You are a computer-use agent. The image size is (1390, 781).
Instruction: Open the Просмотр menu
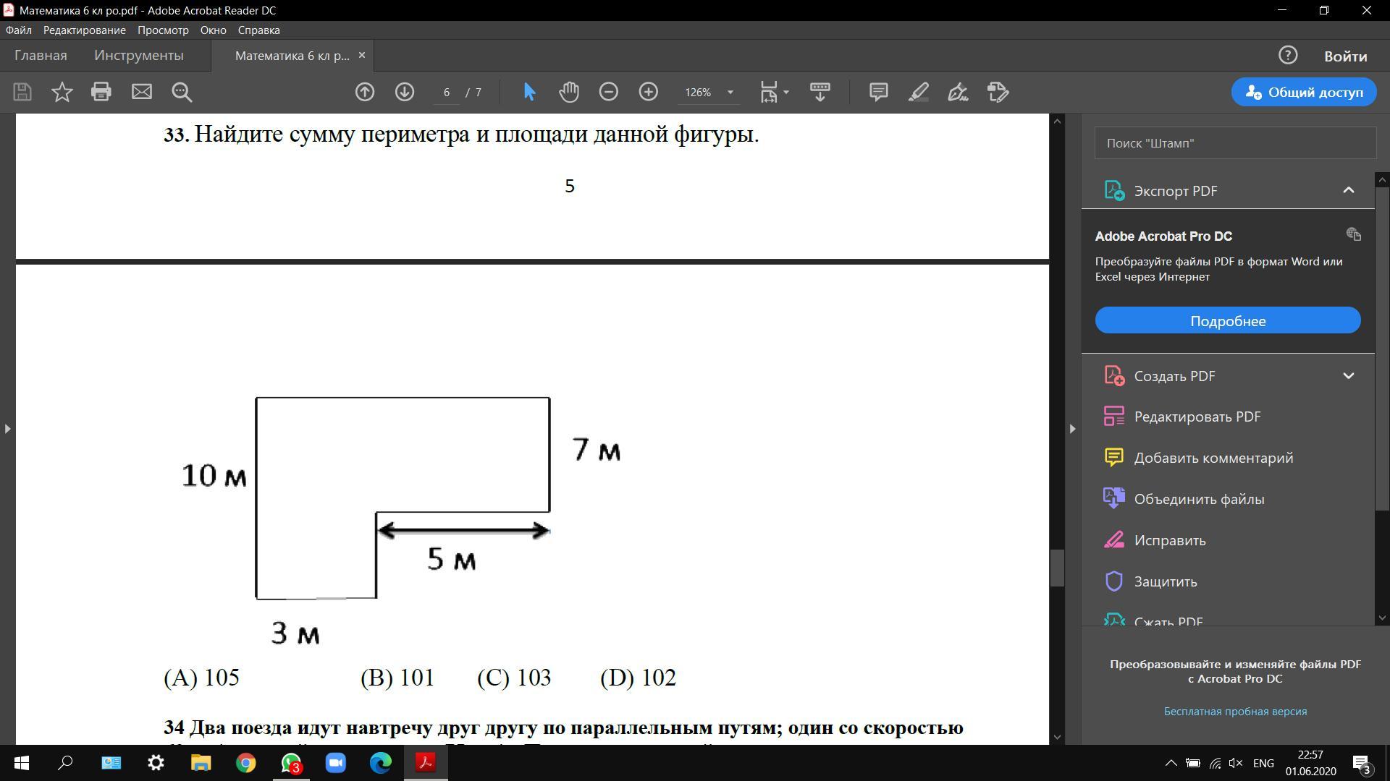pyautogui.click(x=163, y=30)
